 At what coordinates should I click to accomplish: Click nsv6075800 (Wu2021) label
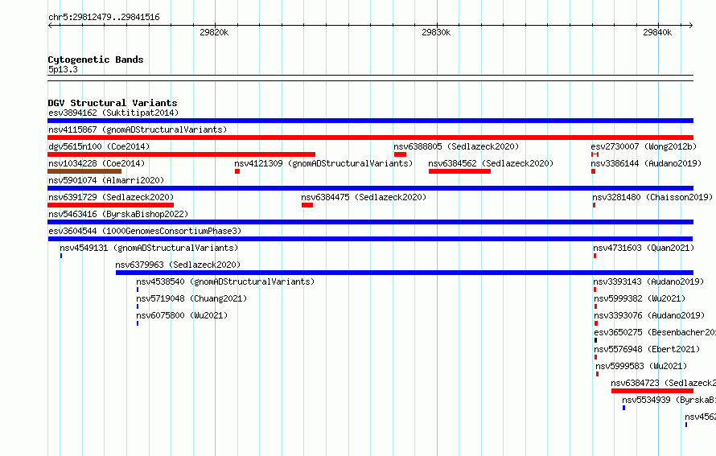pos(182,315)
